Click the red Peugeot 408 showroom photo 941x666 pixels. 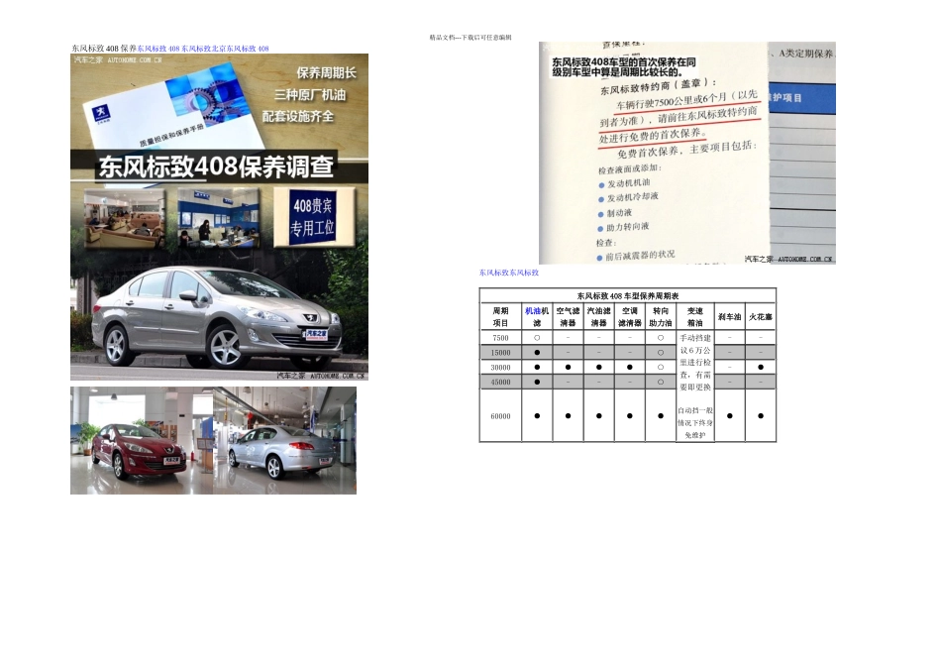[142, 441]
